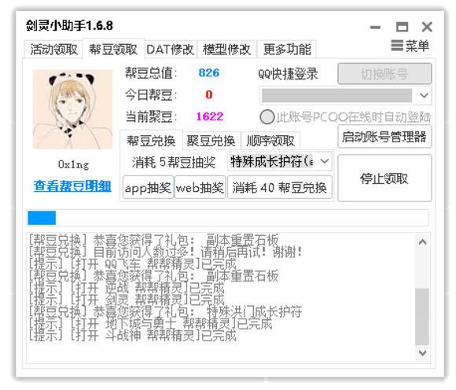Viewport: 456px width, 390px height.
Task: Go to the 模型修改 tab
Action: pyautogui.click(x=227, y=49)
